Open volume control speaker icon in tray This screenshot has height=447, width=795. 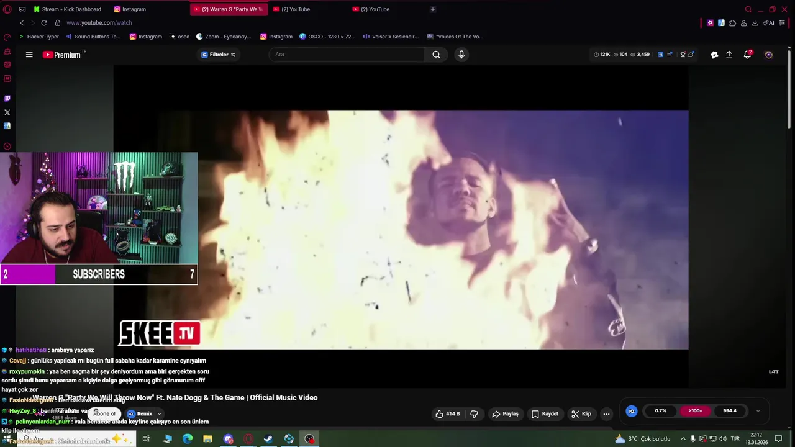(723, 439)
